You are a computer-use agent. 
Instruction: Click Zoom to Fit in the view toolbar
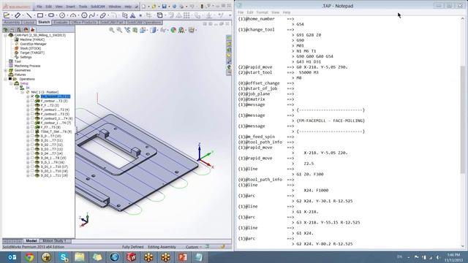point(112,30)
